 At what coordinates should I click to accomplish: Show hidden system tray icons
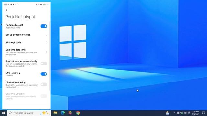coord(174,113)
